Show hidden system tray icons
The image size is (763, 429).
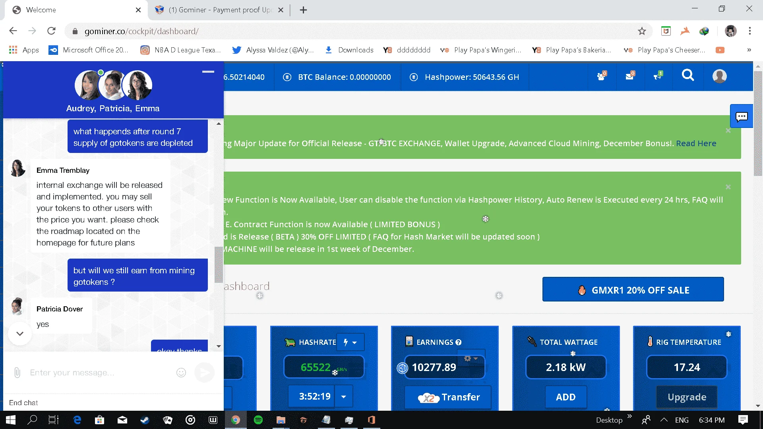click(664, 420)
